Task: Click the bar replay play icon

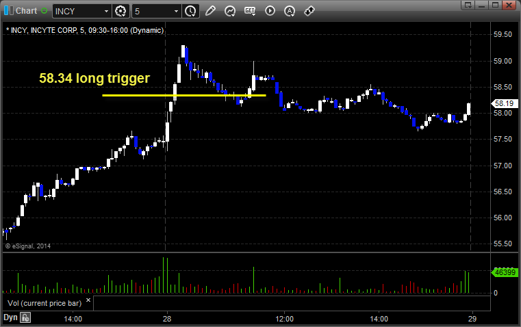Action: coord(270,11)
